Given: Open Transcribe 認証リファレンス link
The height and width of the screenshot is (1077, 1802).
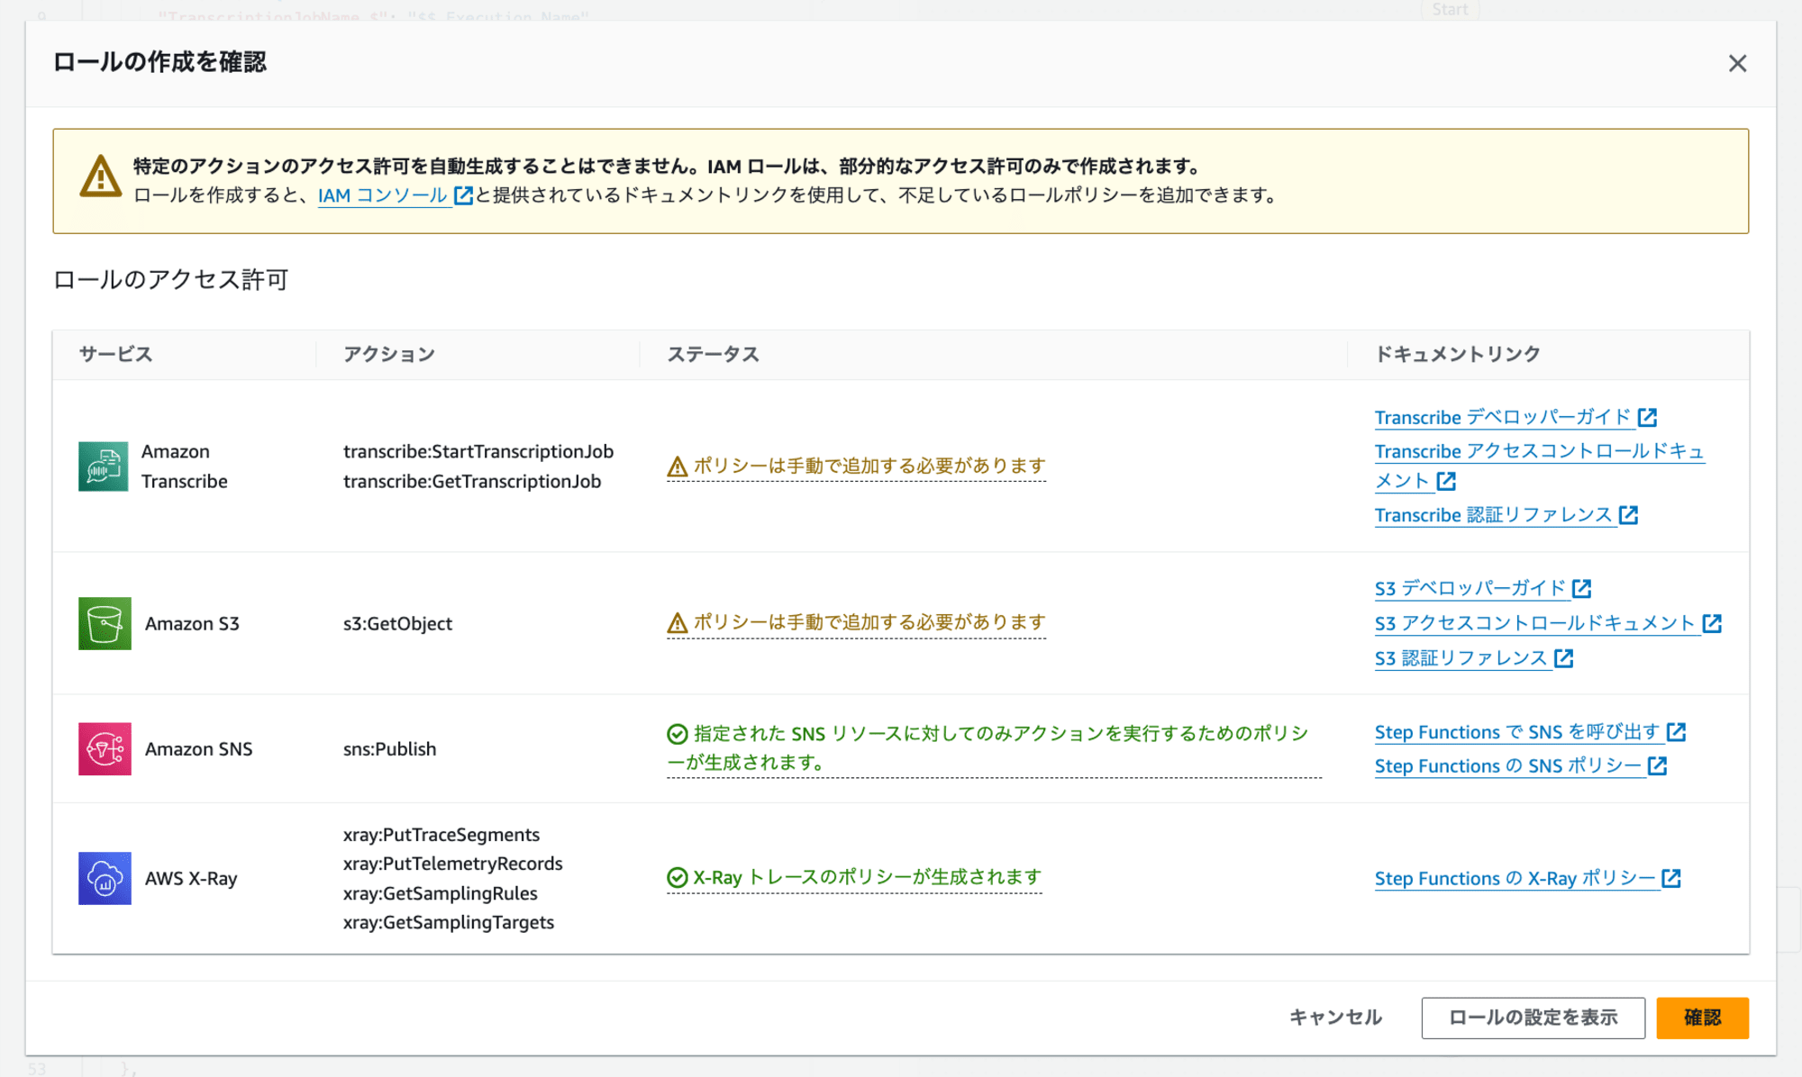Looking at the screenshot, I should point(1493,515).
